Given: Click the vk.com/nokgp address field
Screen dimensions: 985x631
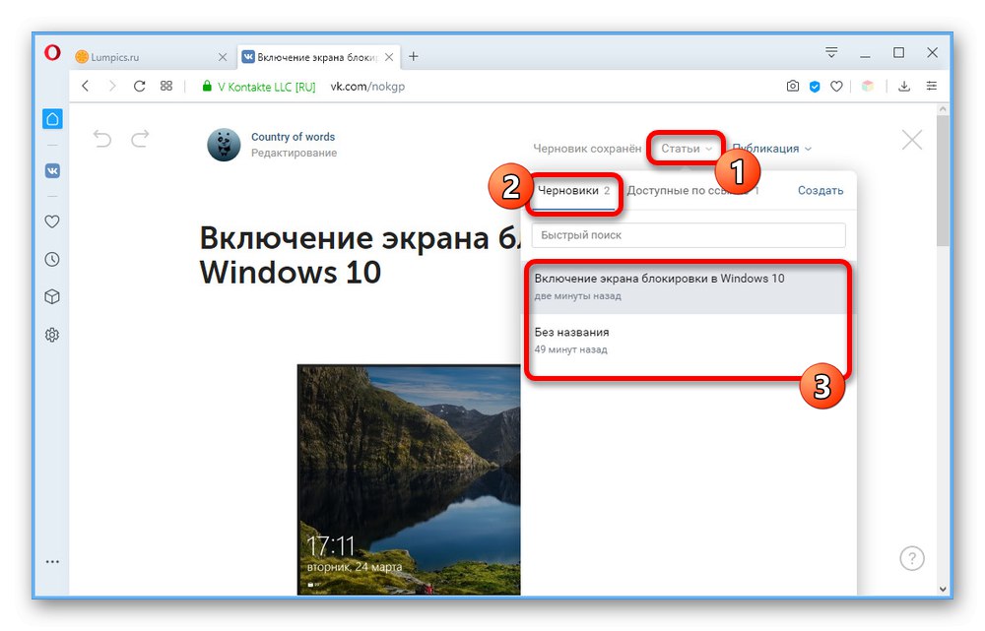Looking at the screenshot, I should pyautogui.click(x=367, y=87).
